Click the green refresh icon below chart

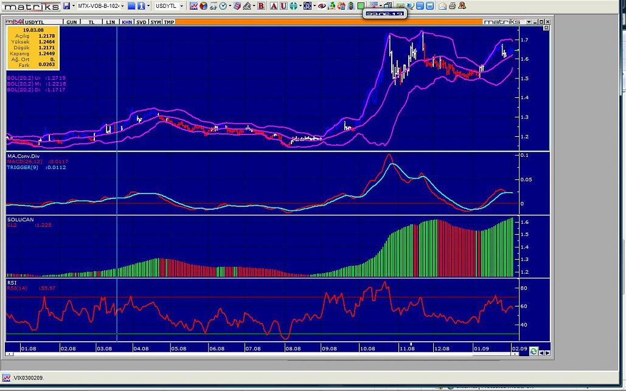(x=534, y=351)
